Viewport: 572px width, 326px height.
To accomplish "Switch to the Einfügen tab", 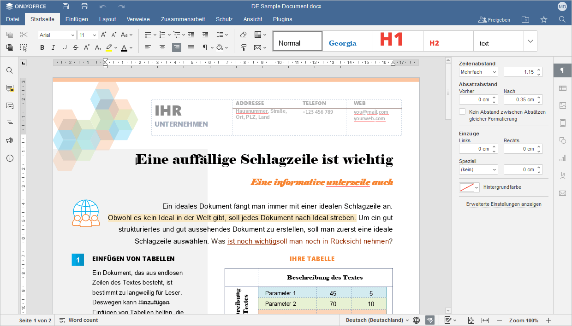I will point(77,19).
